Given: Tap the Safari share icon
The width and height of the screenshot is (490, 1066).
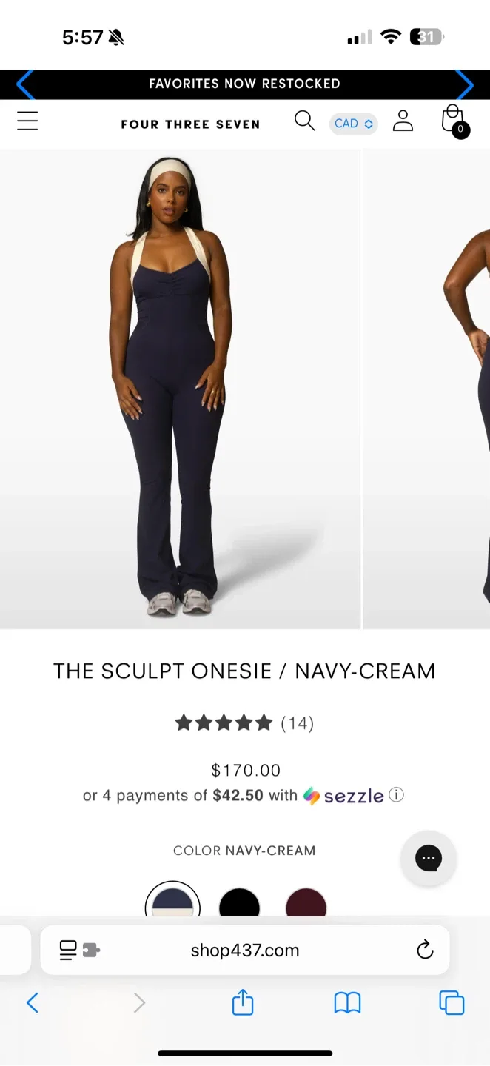Looking at the screenshot, I should click(243, 1003).
